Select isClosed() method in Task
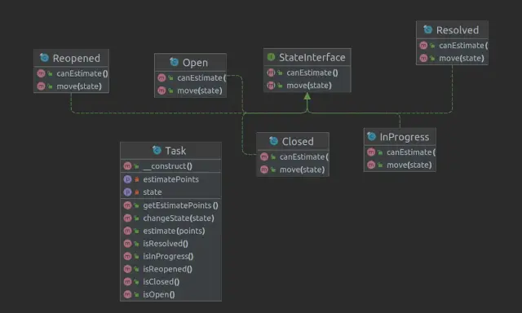The height and width of the screenshot is (313, 522). 161,281
